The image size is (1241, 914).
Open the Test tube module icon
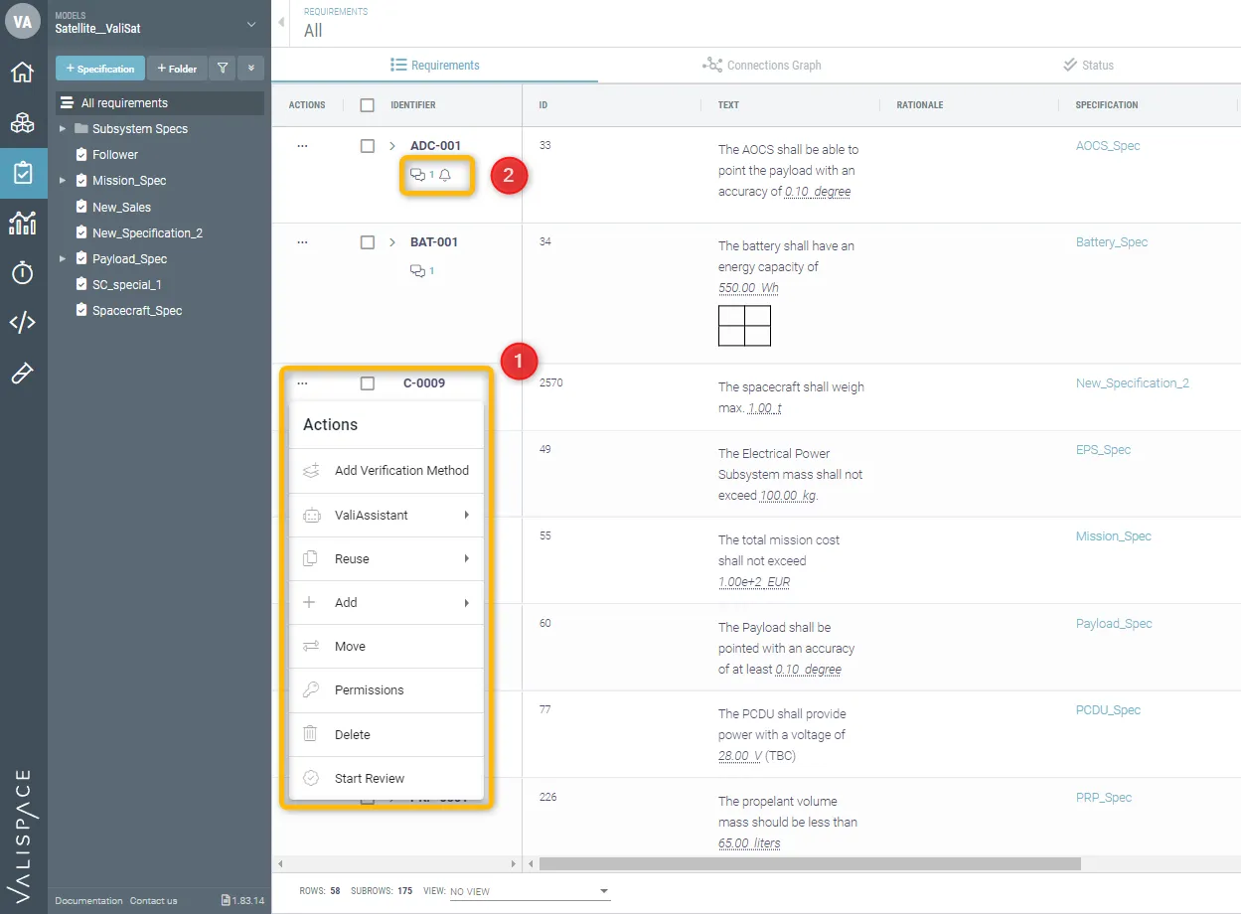point(23,373)
